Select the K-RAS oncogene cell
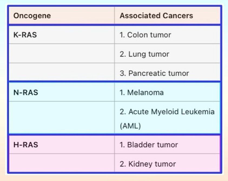This screenshot has height=181, width=228. (25, 35)
